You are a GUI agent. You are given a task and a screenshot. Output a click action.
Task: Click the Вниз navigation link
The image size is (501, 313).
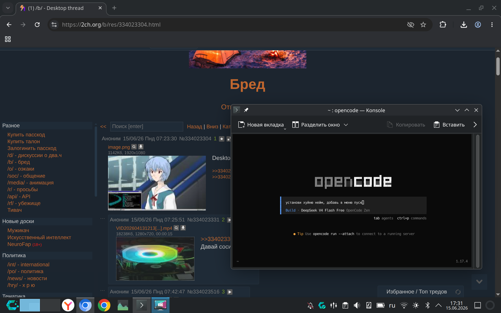[212, 127]
